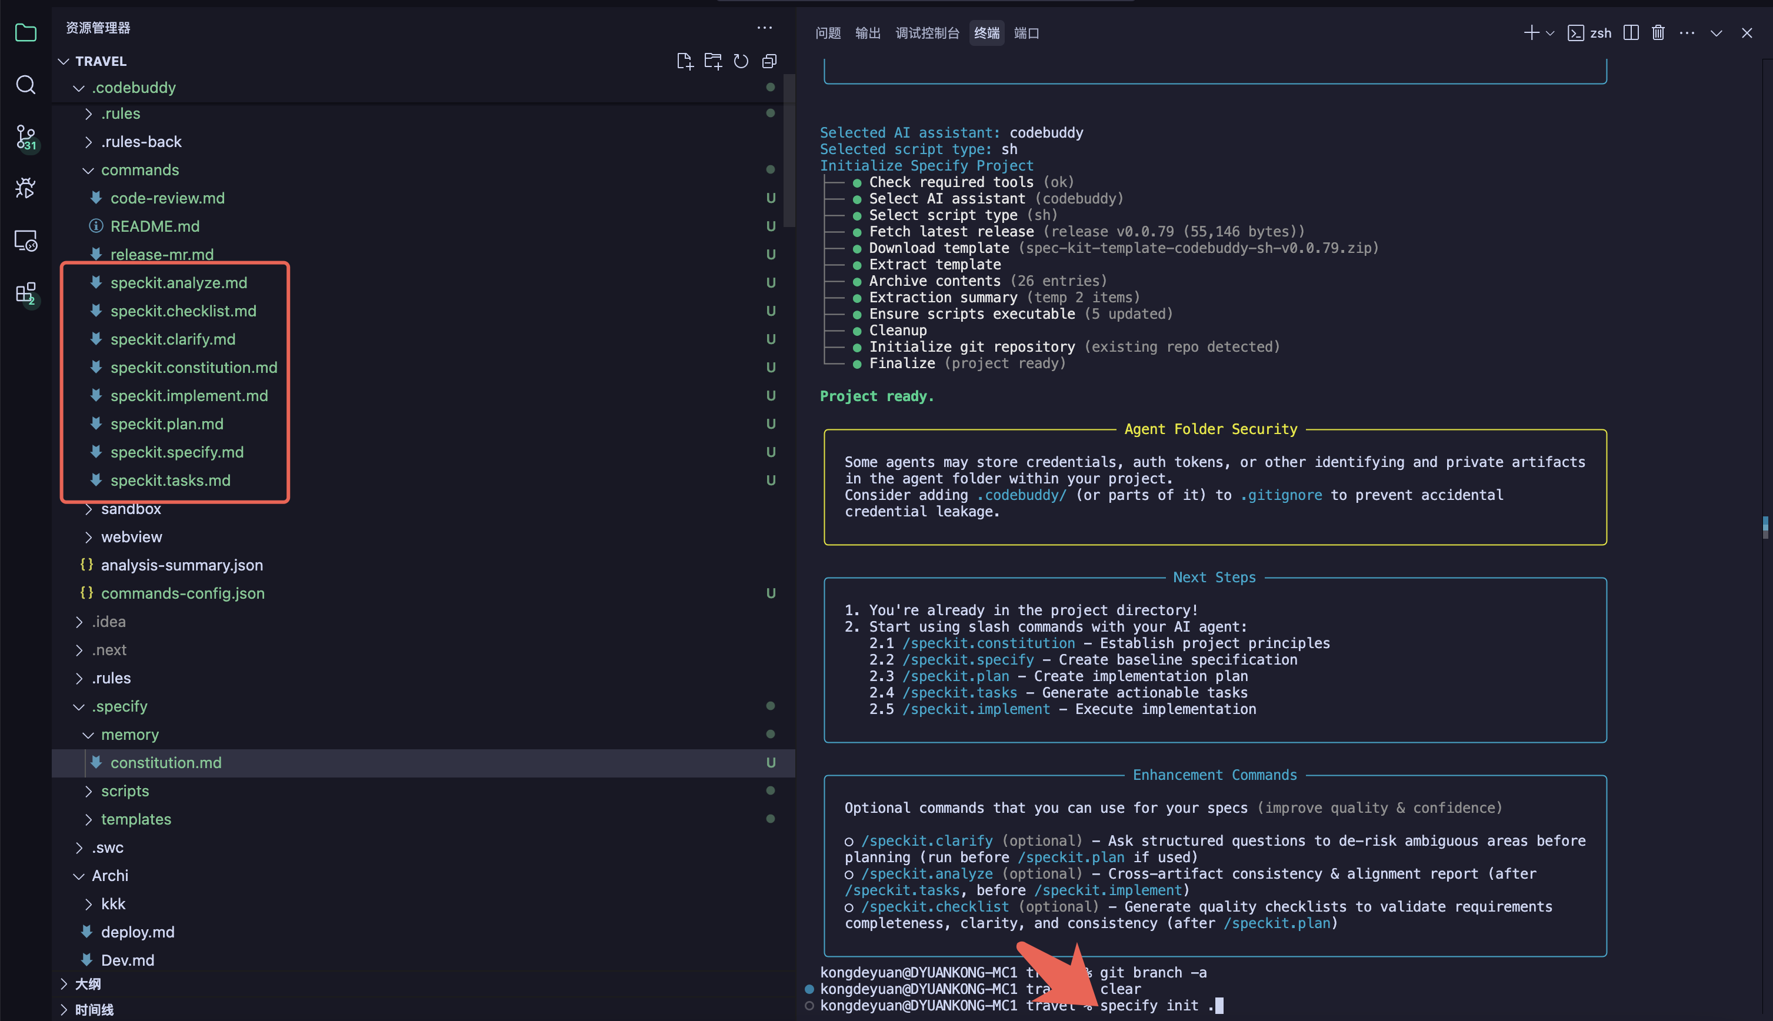Screen dimensions: 1773x1021
Task: Open terminal panel more actions ellipsis
Action: click(x=1688, y=33)
